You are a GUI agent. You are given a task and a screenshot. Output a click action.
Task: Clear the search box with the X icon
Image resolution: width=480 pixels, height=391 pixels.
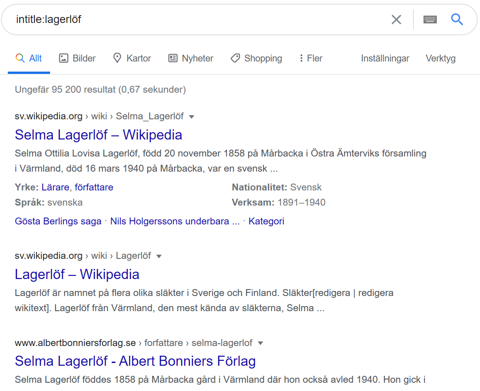pos(396,20)
